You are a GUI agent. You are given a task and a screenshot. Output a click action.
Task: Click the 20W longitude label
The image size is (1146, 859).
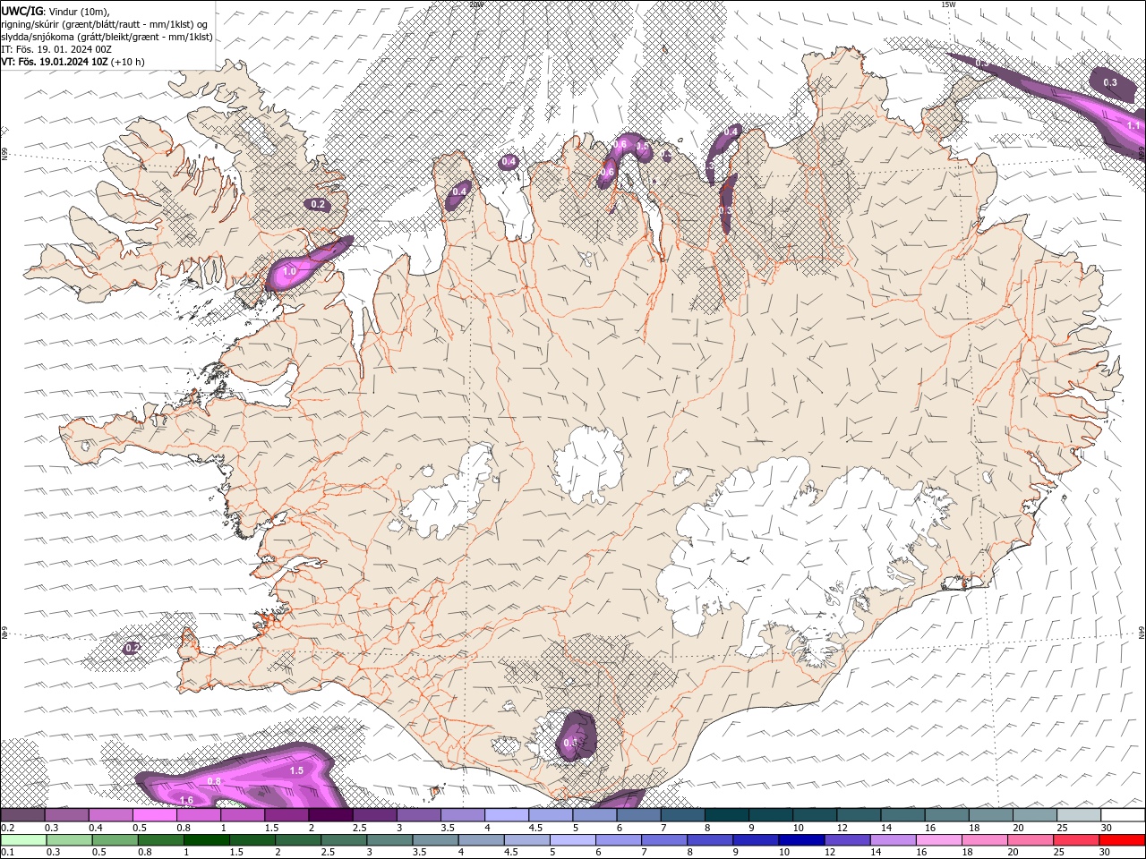coord(476,4)
